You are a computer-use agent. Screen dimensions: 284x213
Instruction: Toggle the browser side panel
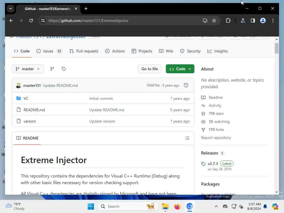pos(253,21)
